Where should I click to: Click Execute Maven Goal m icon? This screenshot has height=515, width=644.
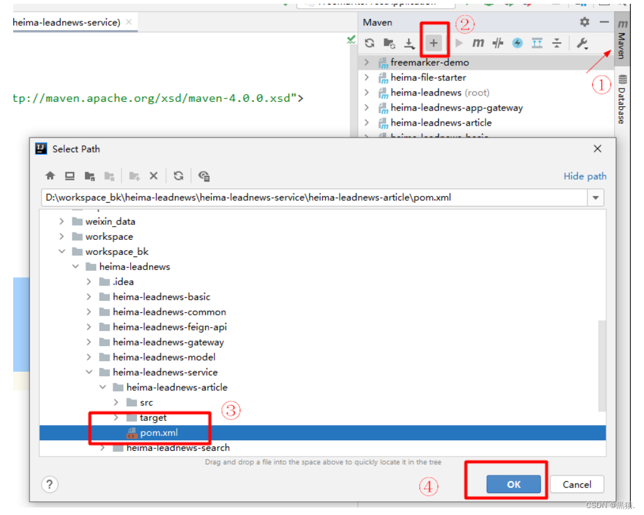(x=478, y=43)
